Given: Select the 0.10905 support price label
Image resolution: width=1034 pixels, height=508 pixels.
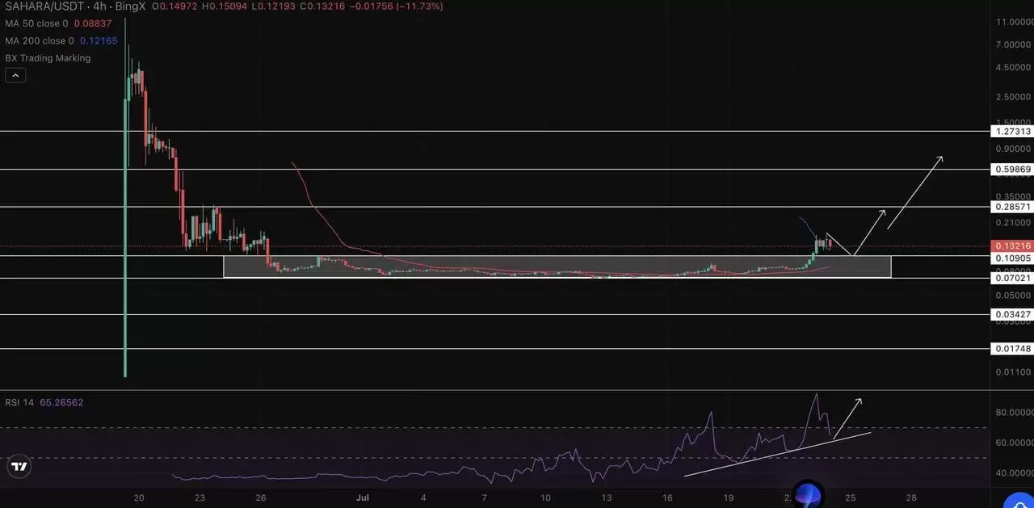Looking at the screenshot, I should (x=1012, y=258).
